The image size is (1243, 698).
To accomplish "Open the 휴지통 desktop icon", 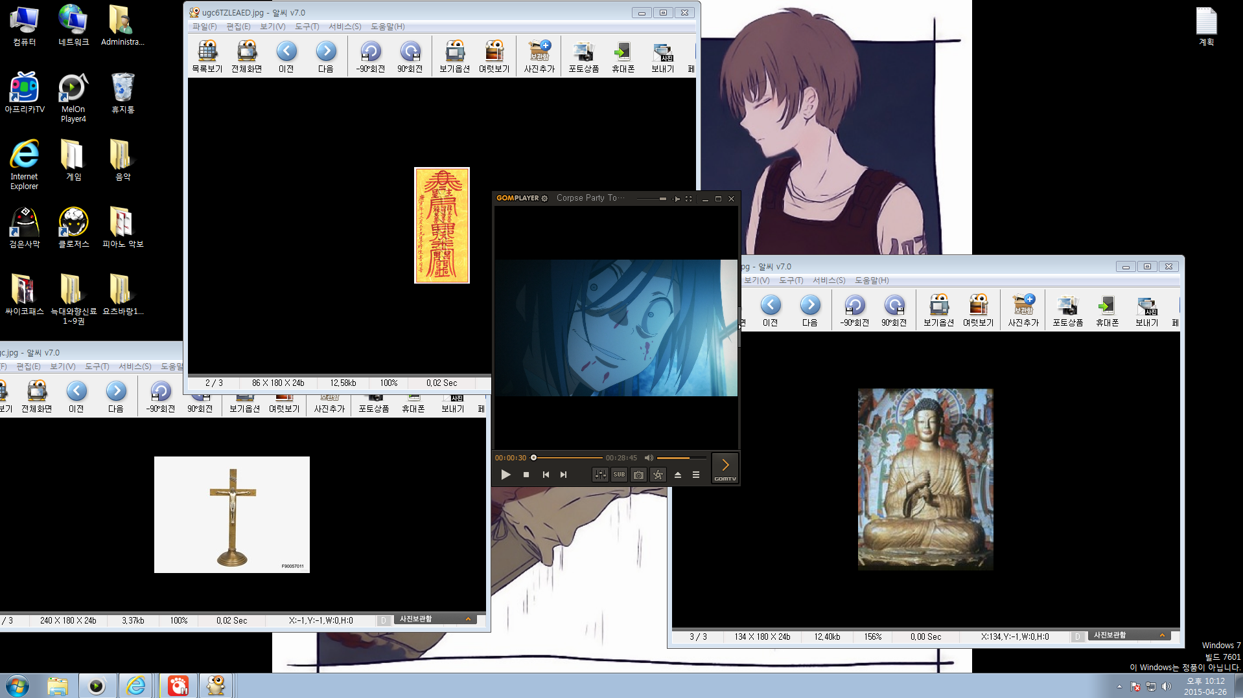I will click(x=123, y=93).
